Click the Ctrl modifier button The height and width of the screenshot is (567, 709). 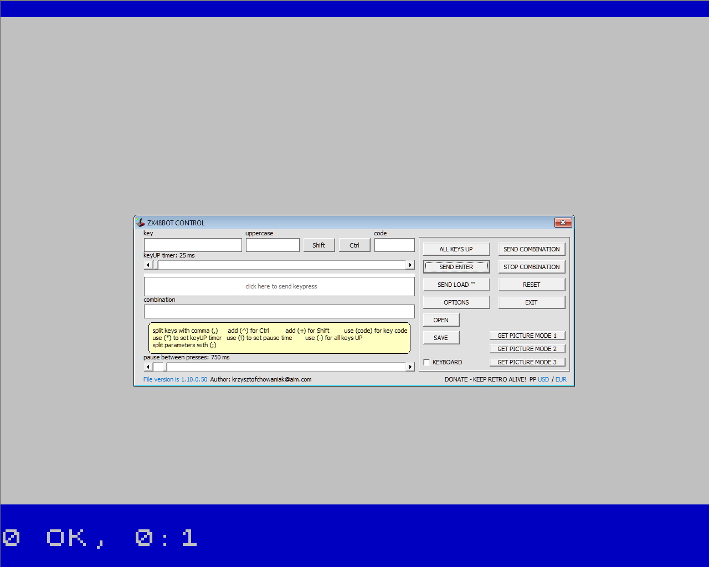[x=354, y=245]
